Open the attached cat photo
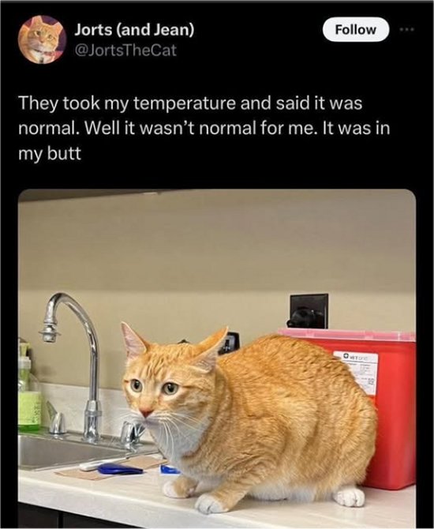Screen dimensions: 434x529 (x=217, y=358)
